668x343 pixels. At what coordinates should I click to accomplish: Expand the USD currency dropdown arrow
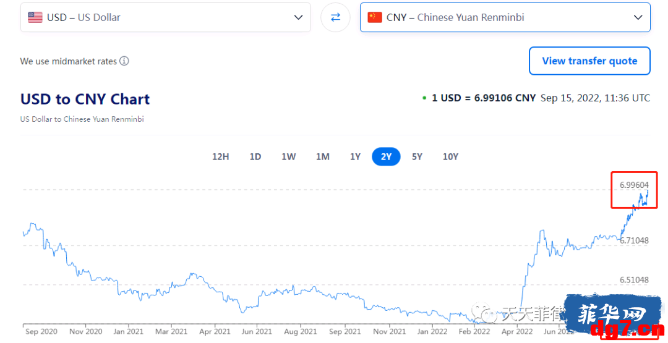298,17
